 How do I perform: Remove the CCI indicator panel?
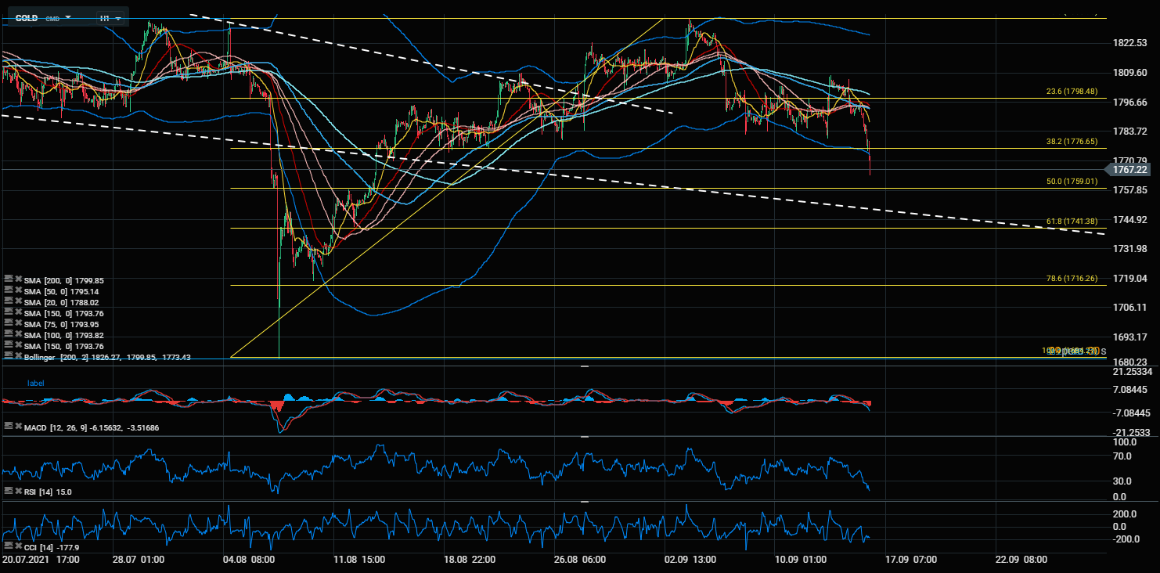[17, 544]
